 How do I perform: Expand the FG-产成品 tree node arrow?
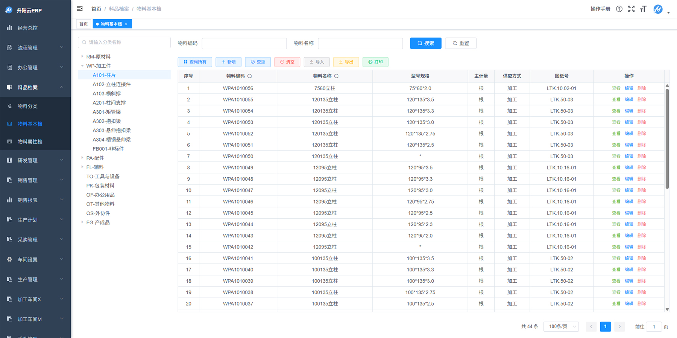tap(82, 222)
